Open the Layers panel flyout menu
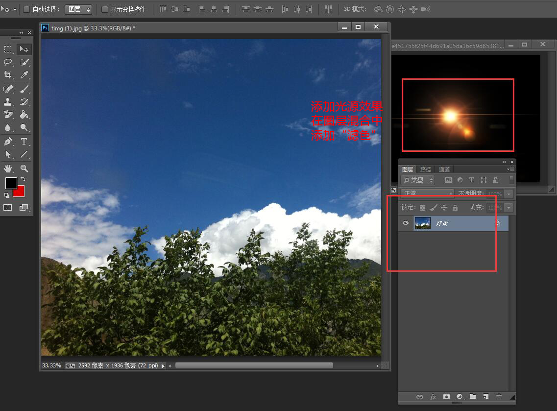 (x=510, y=169)
